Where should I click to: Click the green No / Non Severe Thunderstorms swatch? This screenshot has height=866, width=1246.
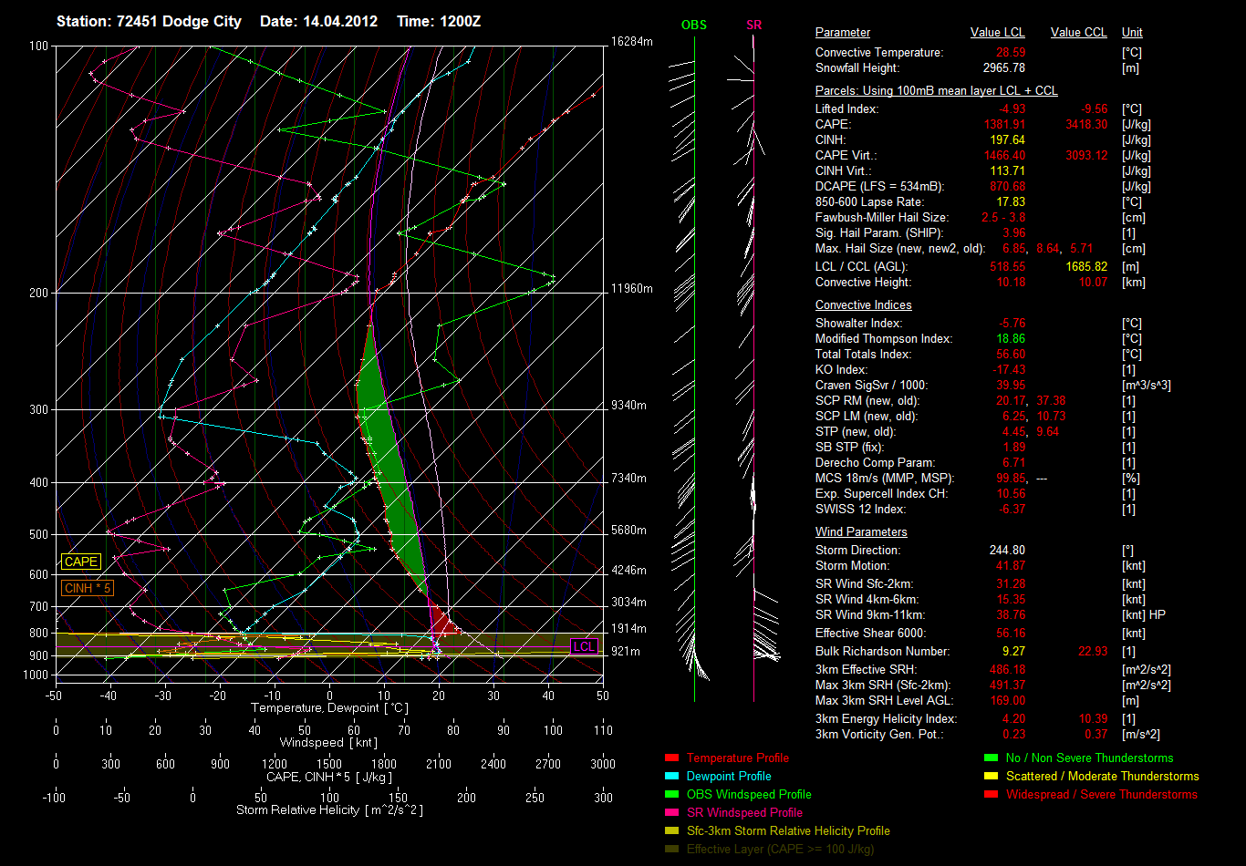point(991,758)
